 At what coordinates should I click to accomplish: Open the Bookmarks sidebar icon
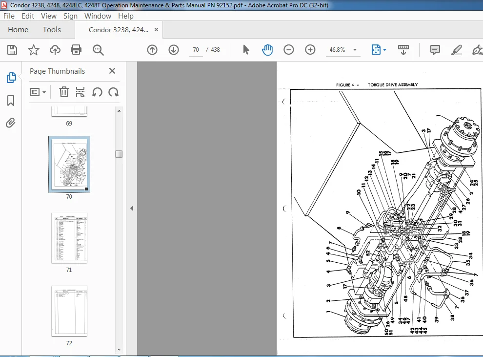(11, 101)
